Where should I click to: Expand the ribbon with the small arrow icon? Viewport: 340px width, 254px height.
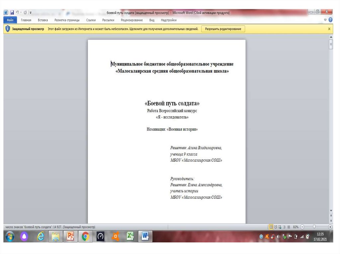[x=325, y=20]
